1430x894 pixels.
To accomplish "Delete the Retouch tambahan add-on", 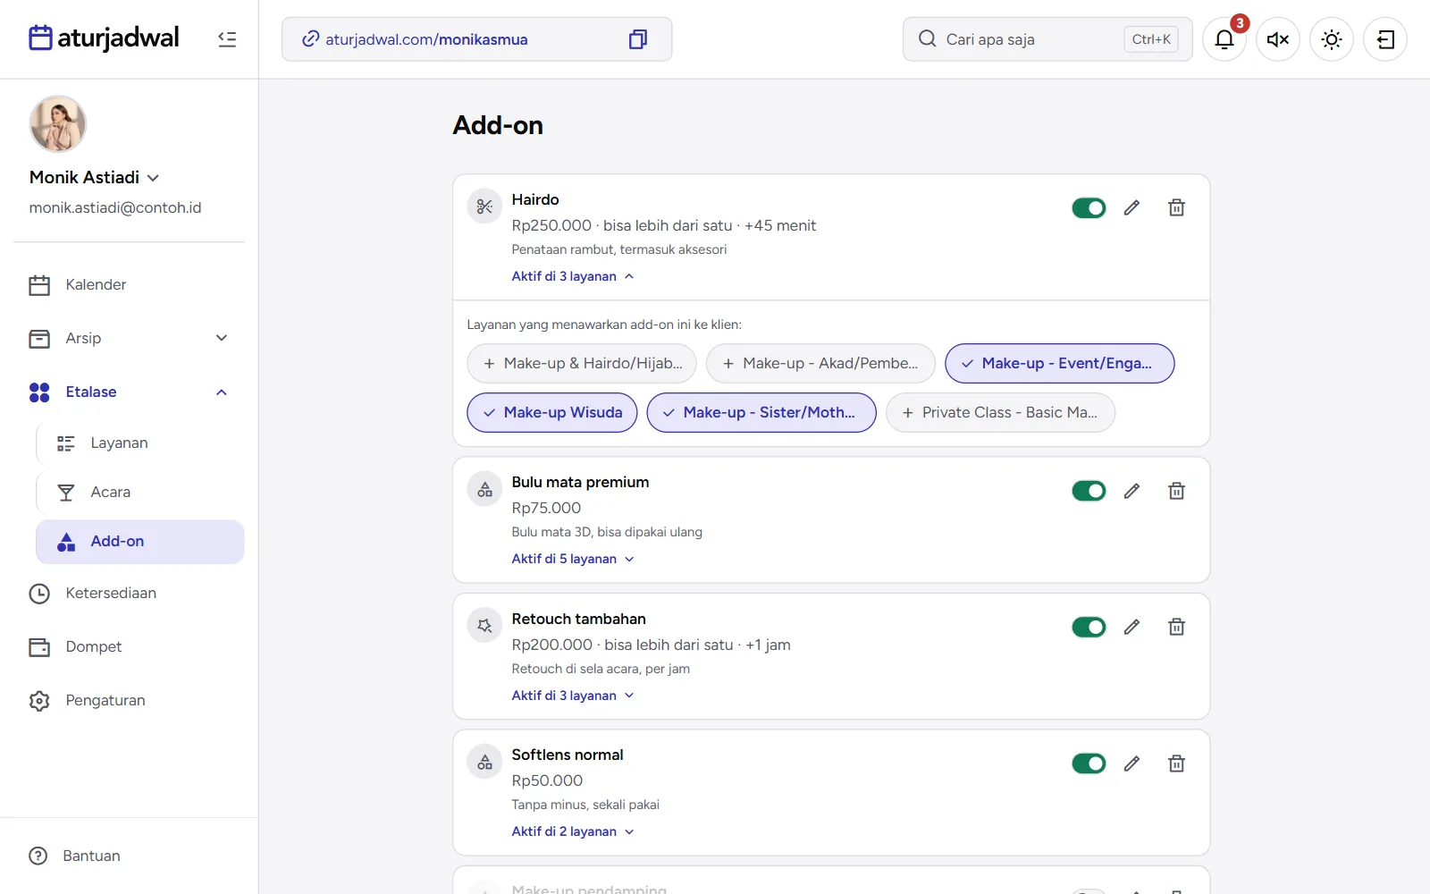I will (1176, 628).
